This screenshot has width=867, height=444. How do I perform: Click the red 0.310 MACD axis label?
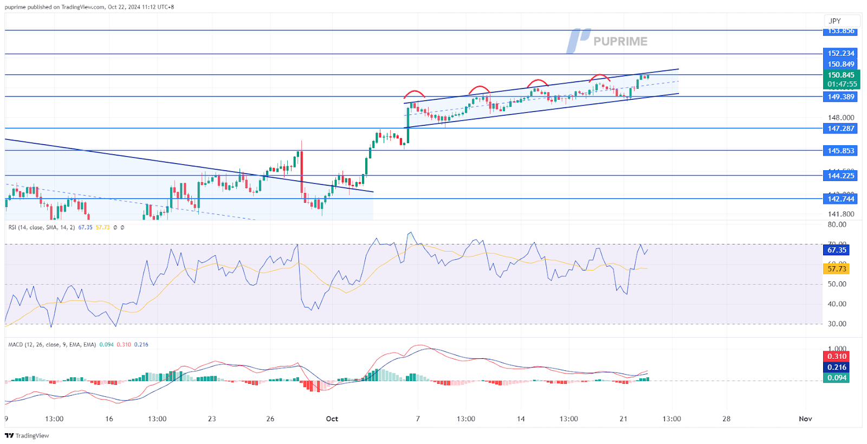(x=837, y=356)
